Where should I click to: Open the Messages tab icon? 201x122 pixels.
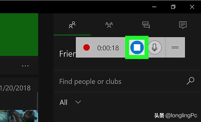click(x=146, y=25)
